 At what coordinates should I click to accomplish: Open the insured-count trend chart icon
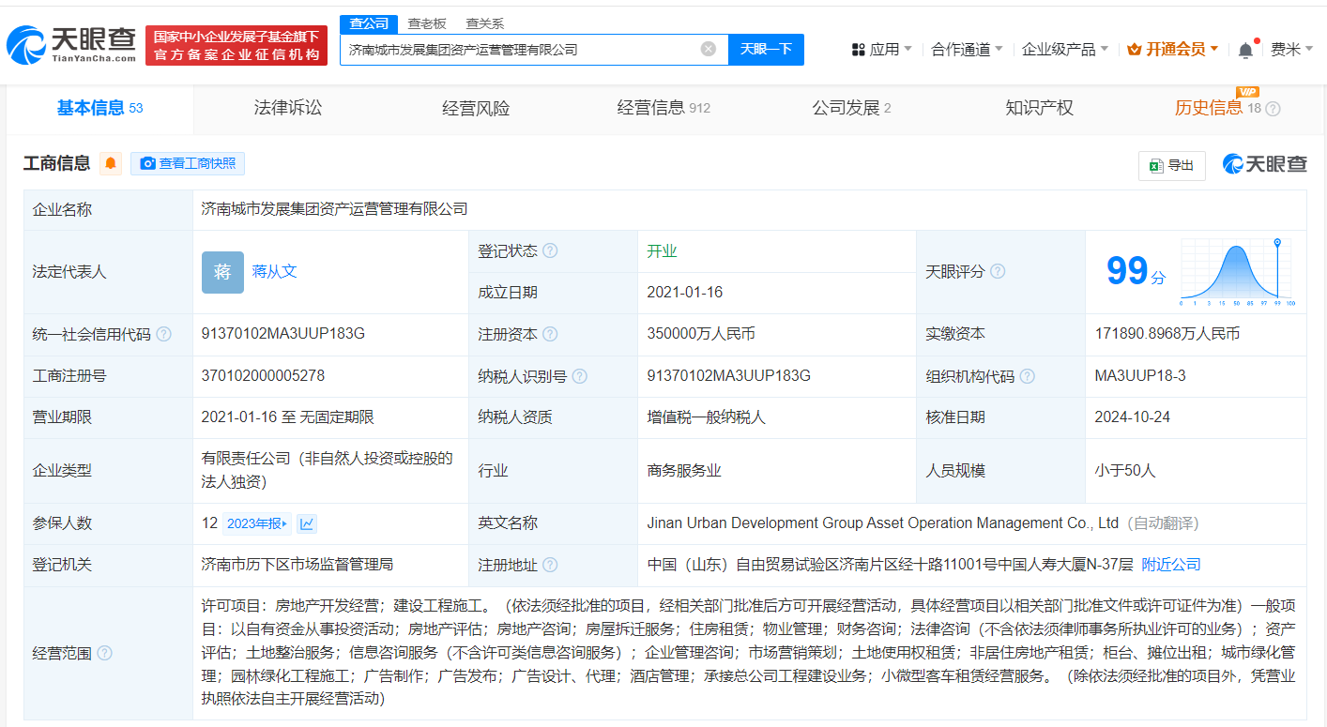click(307, 523)
